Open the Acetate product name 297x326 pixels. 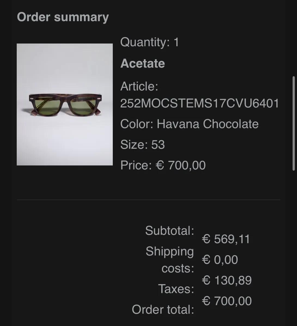coord(143,64)
